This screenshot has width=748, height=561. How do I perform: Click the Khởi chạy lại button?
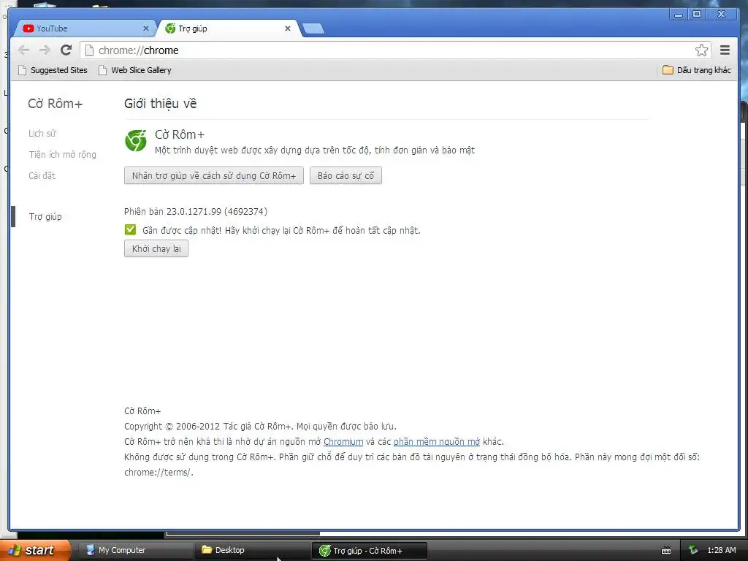coord(156,248)
